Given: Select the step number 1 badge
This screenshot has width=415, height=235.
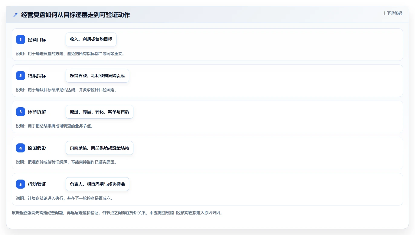Looking at the screenshot, I should click(21, 39).
